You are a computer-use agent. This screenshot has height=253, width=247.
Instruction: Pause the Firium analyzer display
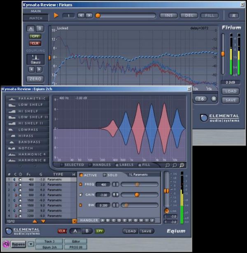214,98
